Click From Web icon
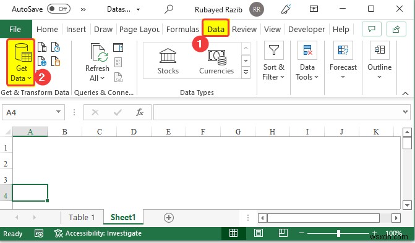415x243 pixels. pyautogui.click(x=42, y=61)
